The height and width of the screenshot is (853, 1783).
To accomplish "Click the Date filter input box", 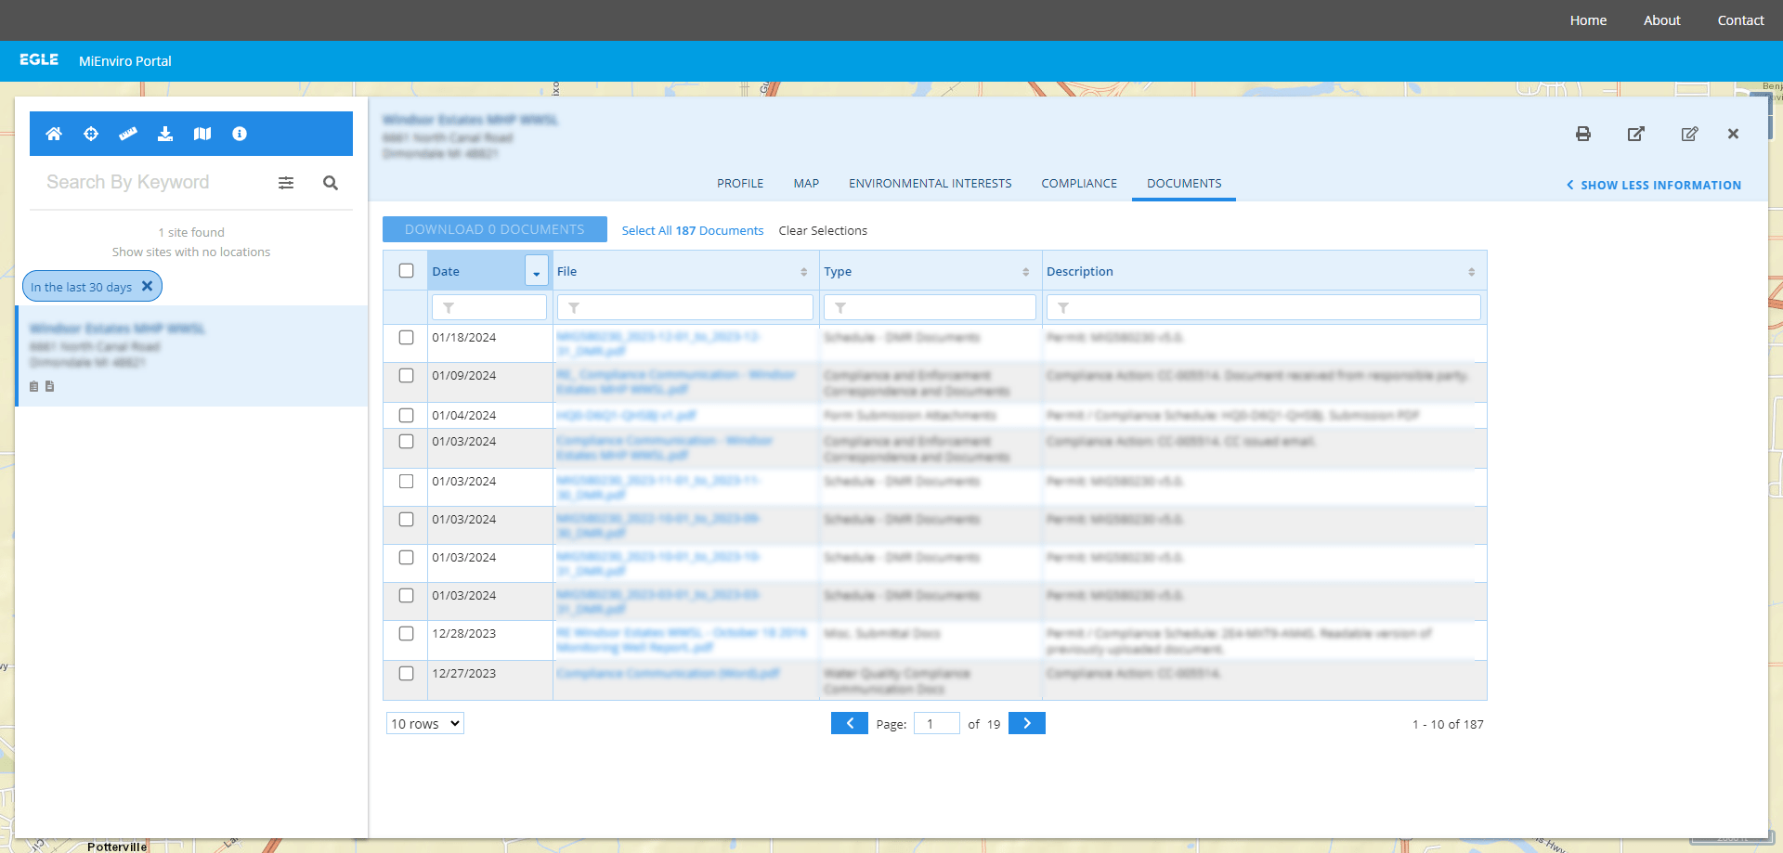I will [x=489, y=307].
